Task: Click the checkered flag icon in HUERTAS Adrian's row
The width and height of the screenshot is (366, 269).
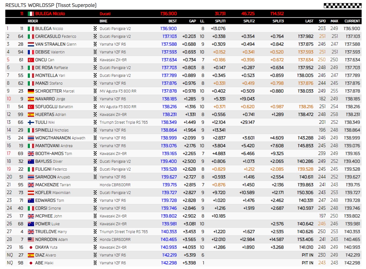Action: [95, 115]
